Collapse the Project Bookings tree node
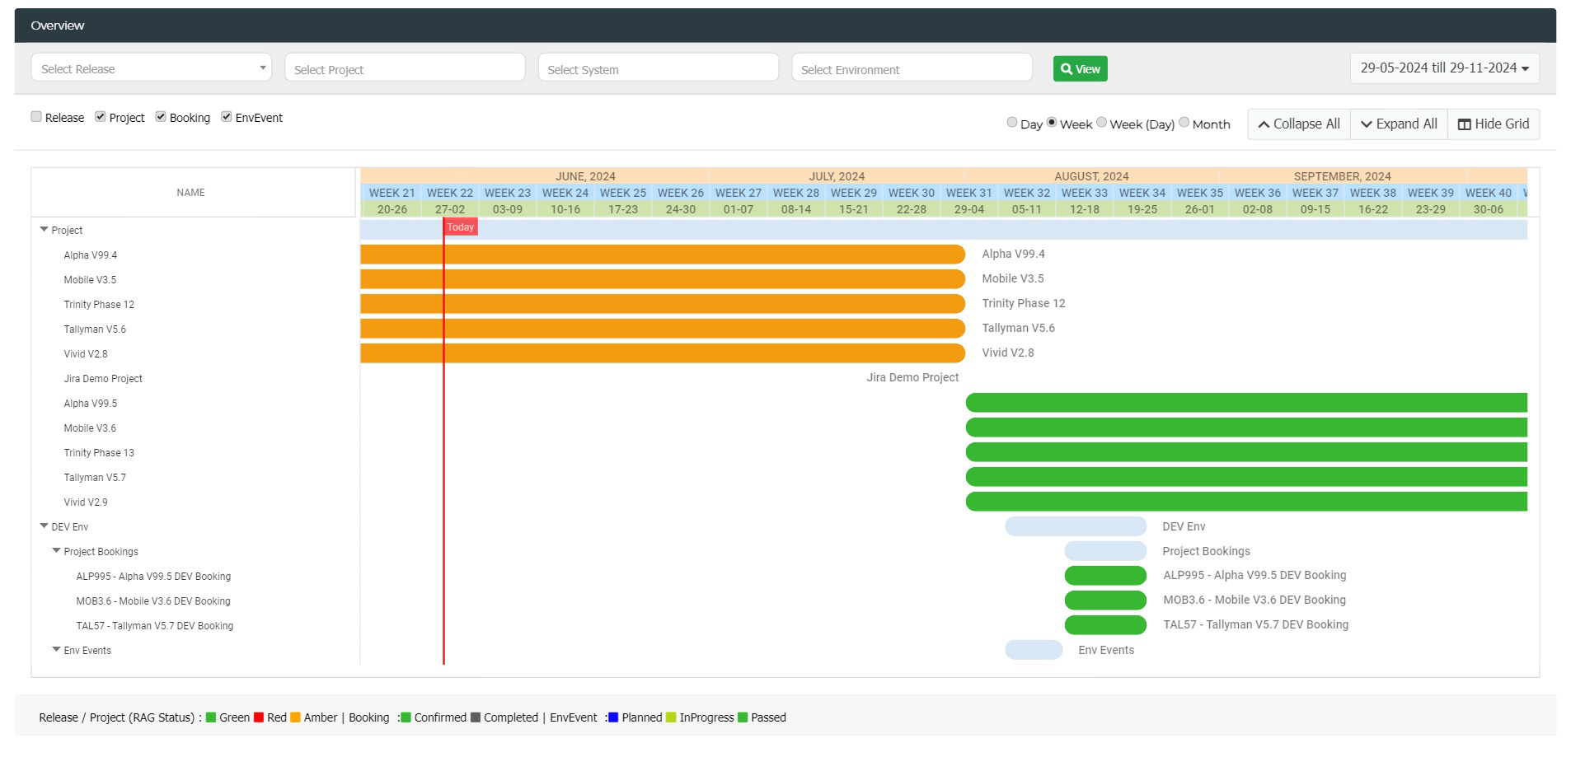The image size is (1571, 757). (57, 551)
